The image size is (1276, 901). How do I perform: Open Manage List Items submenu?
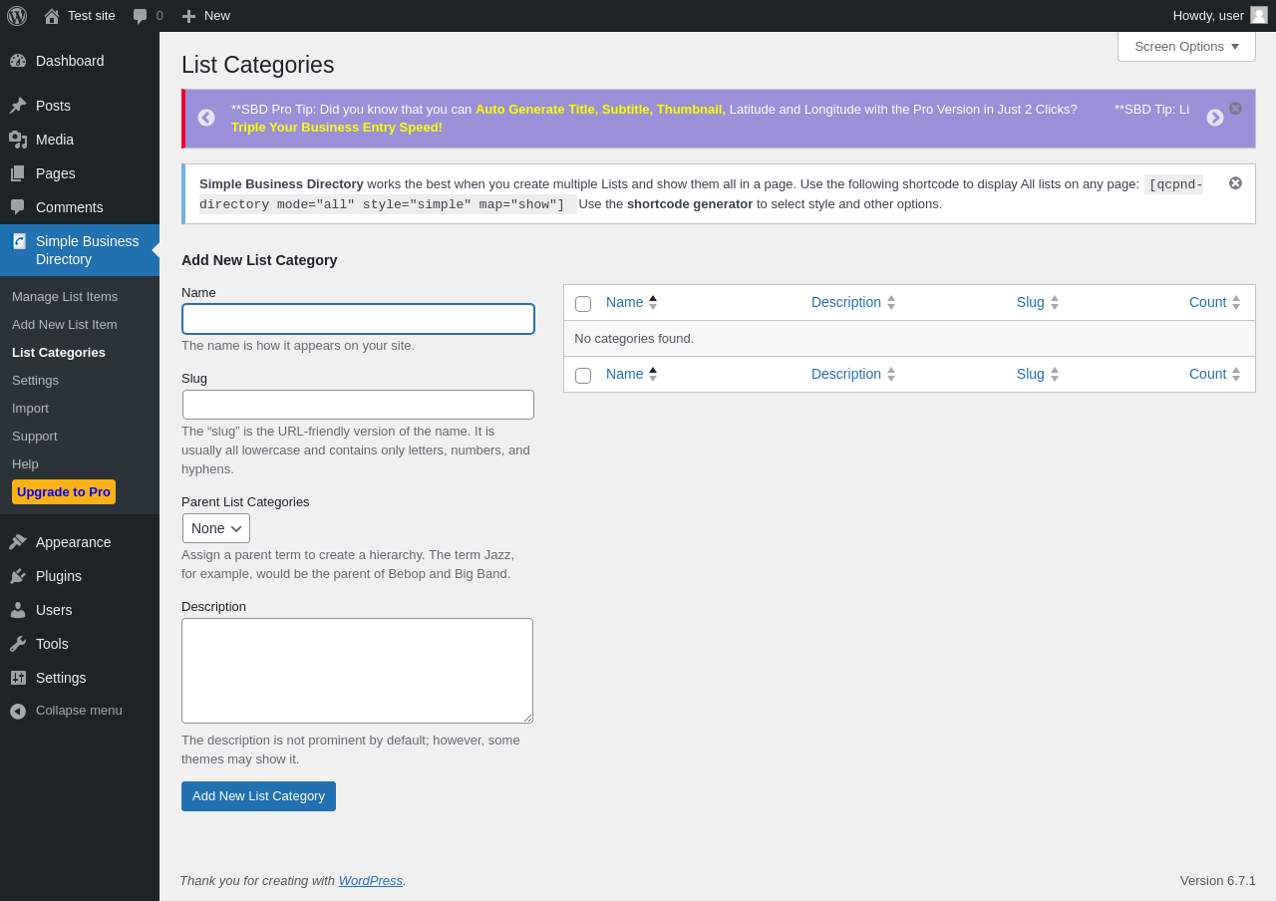click(x=65, y=296)
